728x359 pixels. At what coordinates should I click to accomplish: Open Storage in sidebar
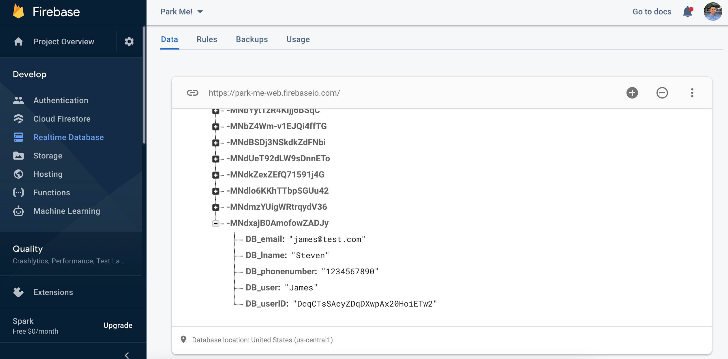click(x=48, y=156)
